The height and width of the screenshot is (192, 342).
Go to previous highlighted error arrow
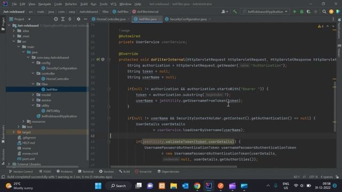pos(328,26)
